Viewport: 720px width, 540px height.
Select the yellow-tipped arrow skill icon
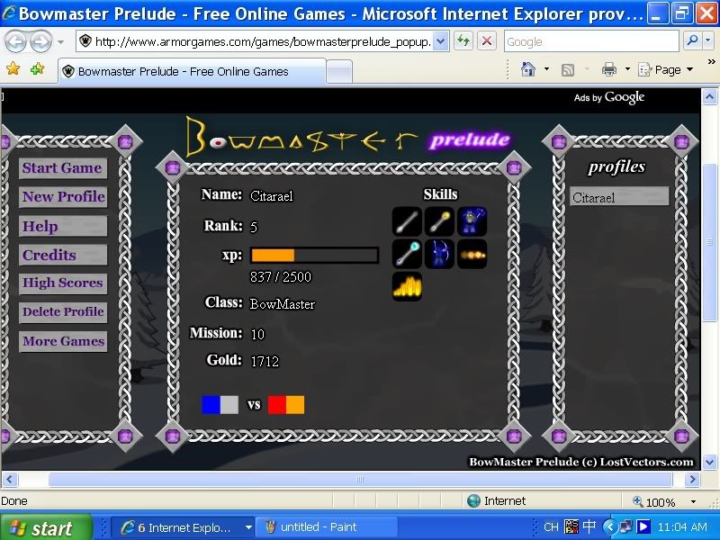coord(439,221)
